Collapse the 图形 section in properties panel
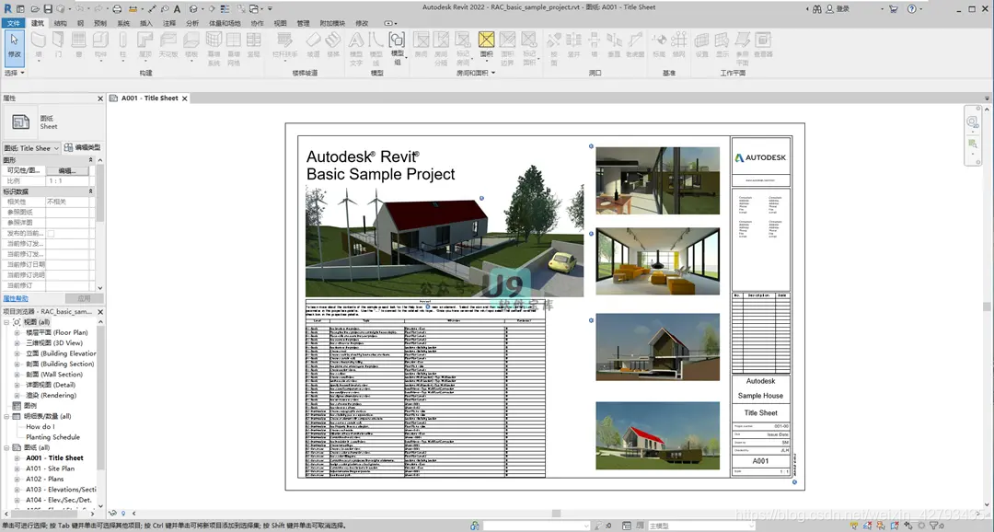The width and height of the screenshot is (994, 532). (90, 159)
